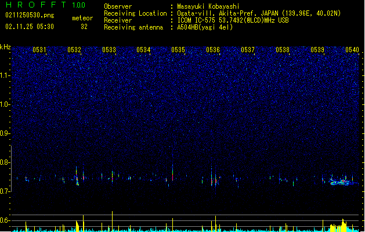Click the 1.1 kHz axis label
Viewport: 365px width, 232px height.
point(5,75)
